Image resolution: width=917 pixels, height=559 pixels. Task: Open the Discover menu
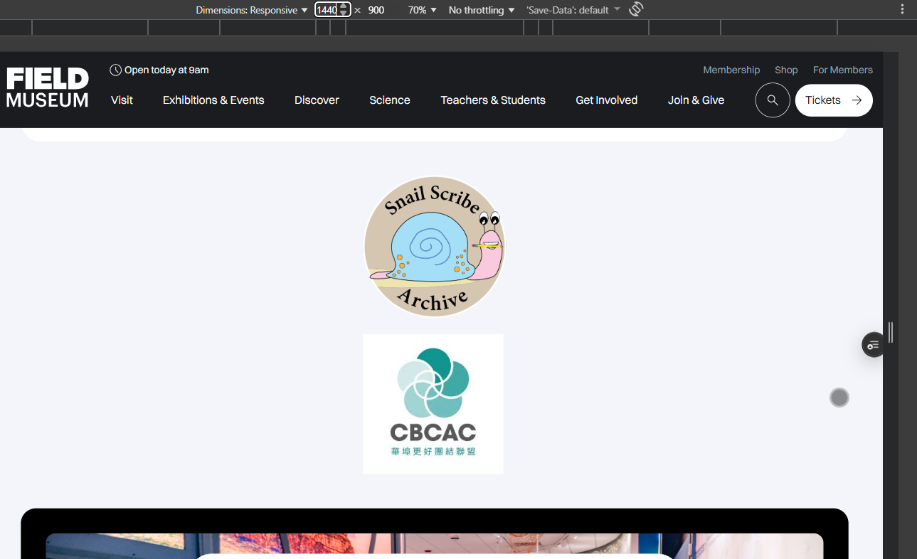pos(317,100)
